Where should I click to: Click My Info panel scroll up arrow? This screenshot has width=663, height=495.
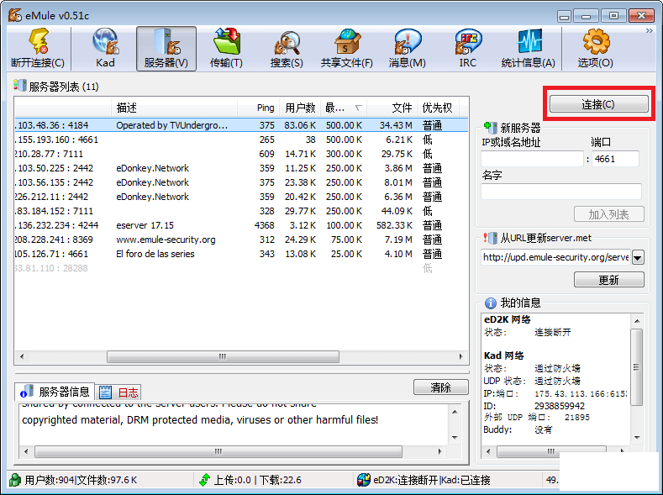pyautogui.click(x=637, y=321)
